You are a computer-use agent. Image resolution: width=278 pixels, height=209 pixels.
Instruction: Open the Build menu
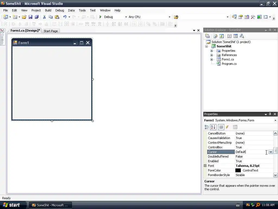tap(48, 10)
